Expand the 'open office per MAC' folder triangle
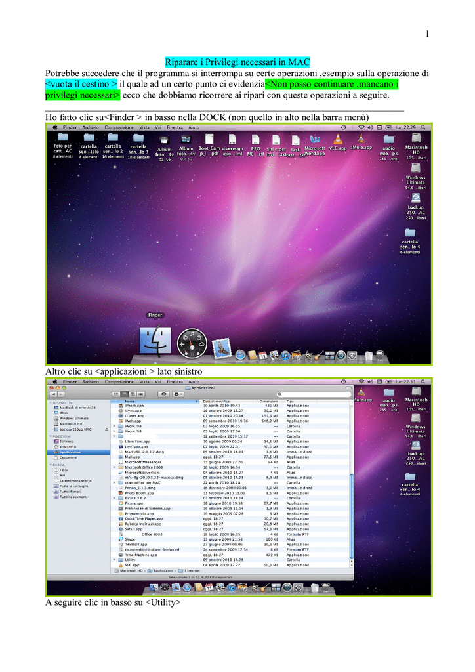 tap(114, 482)
